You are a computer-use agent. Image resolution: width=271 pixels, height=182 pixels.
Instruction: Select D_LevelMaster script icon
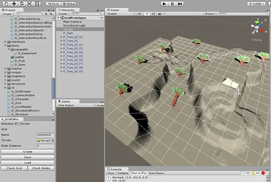click(9, 107)
